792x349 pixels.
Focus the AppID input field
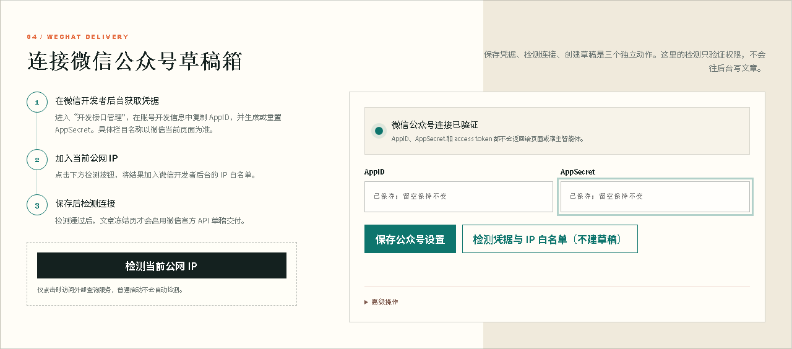[x=458, y=197]
